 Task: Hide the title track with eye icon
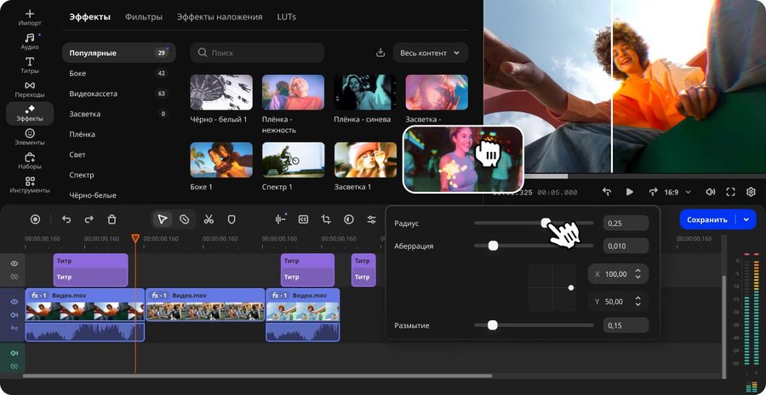(x=14, y=264)
